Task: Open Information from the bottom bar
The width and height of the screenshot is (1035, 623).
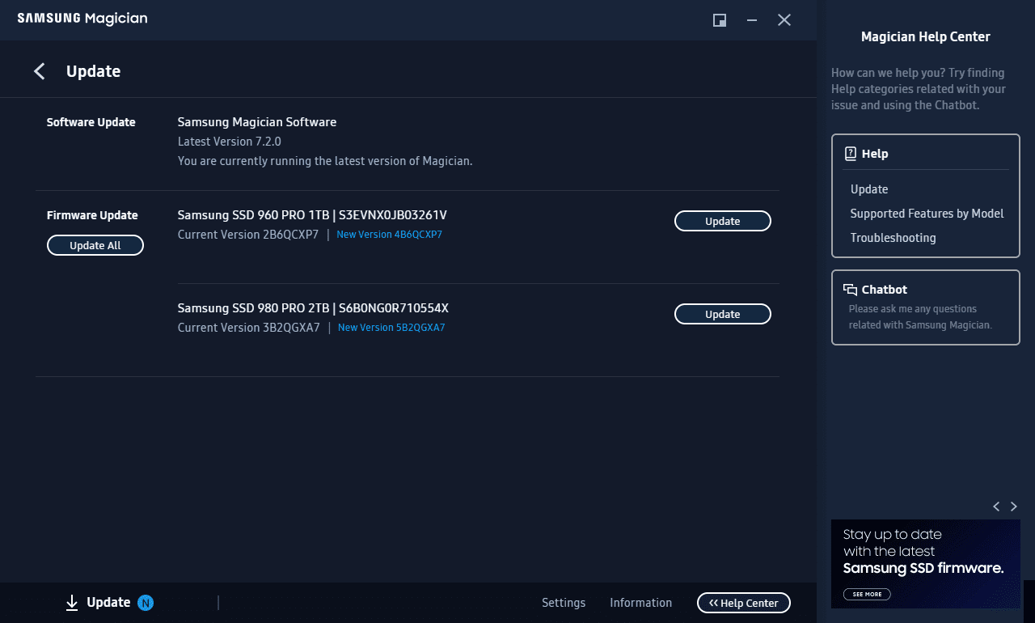Action: [x=640, y=602]
